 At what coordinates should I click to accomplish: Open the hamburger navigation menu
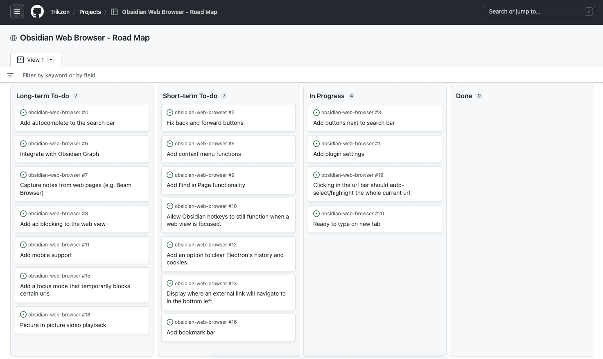pyautogui.click(x=17, y=11)
